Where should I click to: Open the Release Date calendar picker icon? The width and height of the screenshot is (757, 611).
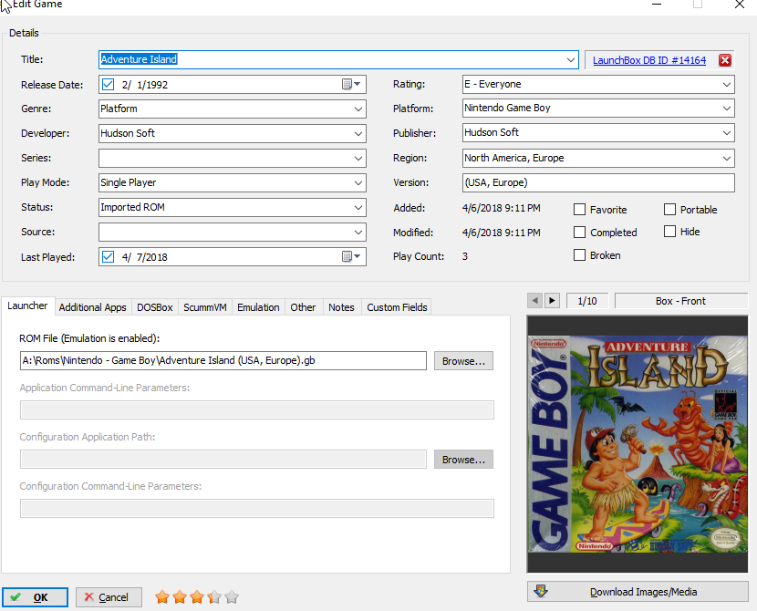pyautogui.click(x=351, y=85)
